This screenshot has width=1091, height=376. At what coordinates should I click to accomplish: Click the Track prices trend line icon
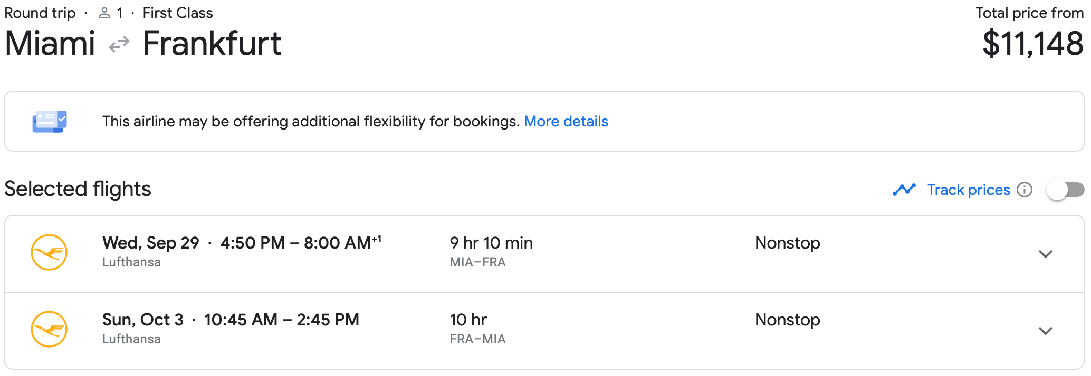click(x=904, y=190)
